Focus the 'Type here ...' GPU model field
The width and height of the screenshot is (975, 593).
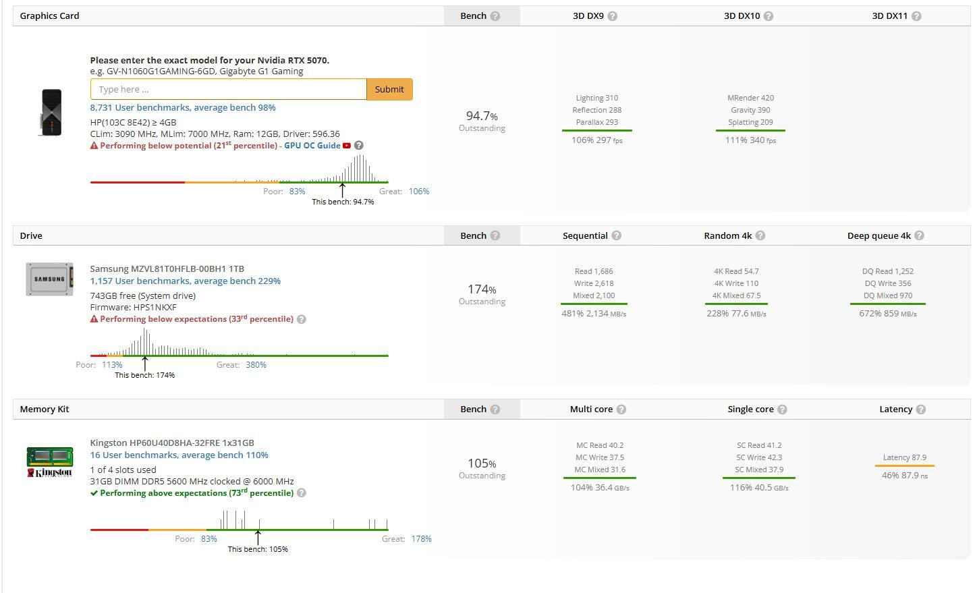coord(229,89)
